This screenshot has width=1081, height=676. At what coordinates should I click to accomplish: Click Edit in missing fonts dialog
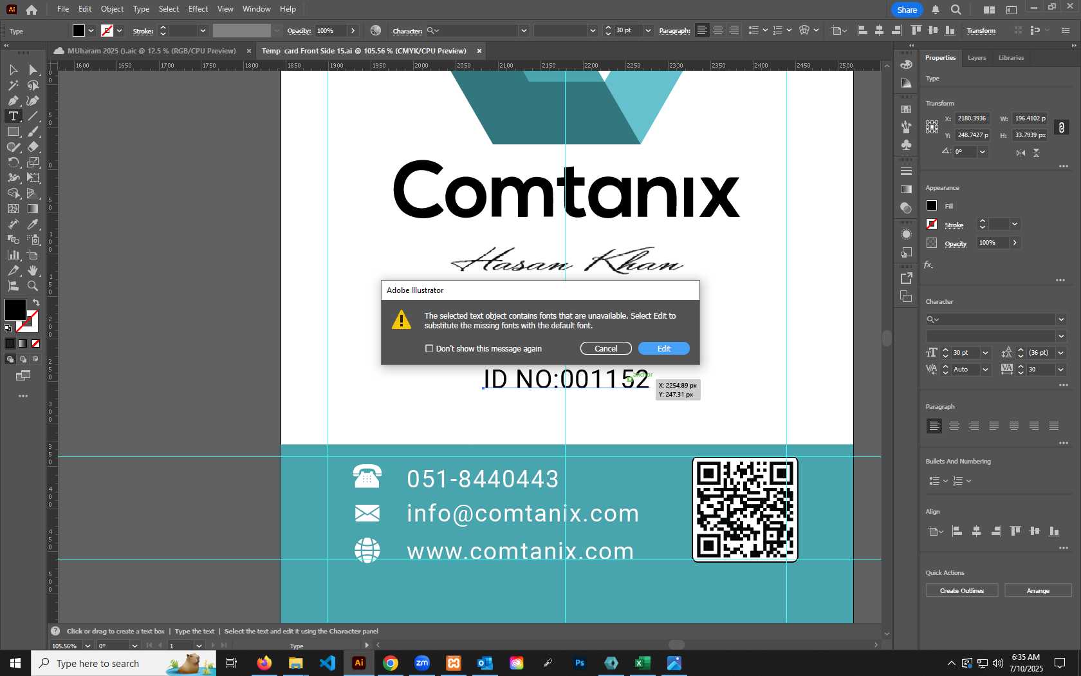tap(664, 348)
